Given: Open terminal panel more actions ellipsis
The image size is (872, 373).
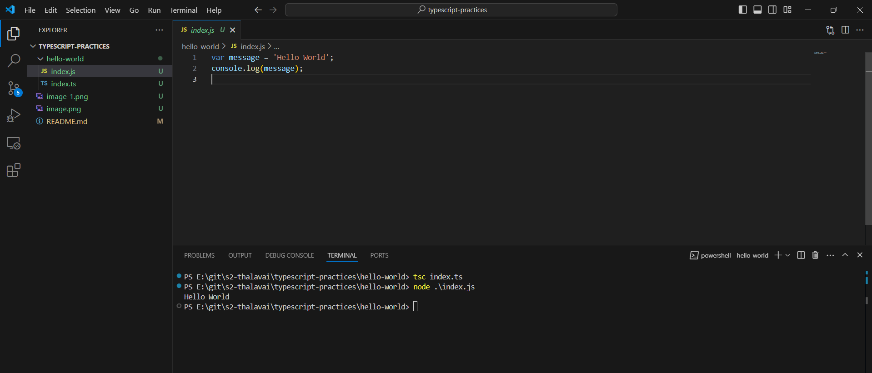Looking at the screenshot, I should pos(830,255).
